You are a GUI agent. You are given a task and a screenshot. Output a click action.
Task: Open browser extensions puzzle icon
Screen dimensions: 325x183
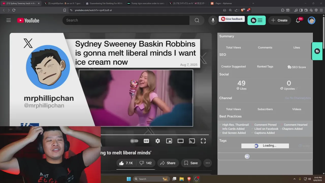tap(283, 10)
